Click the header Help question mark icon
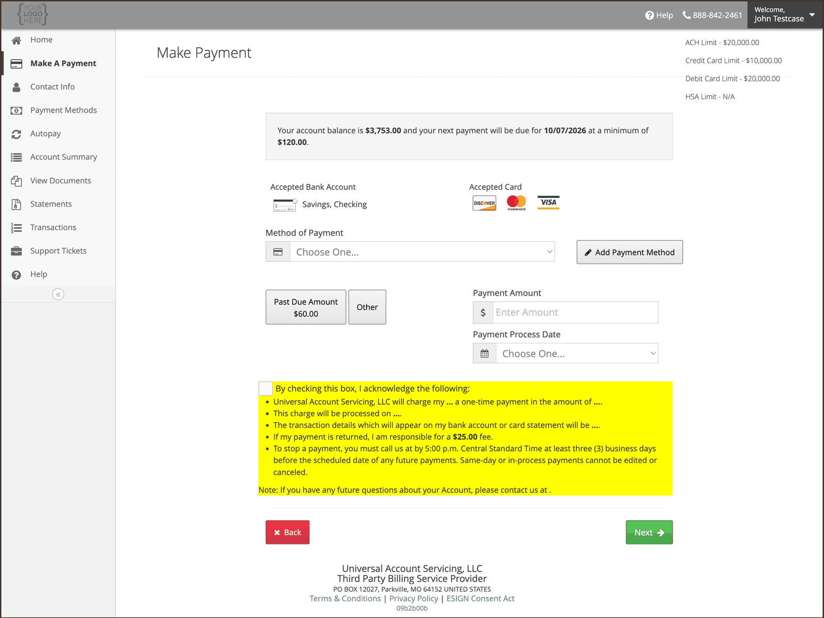Viewport: 824px width, 618px height. pos(649,15)
